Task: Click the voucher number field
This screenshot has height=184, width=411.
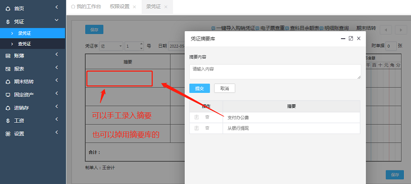Action: [134, 46]
